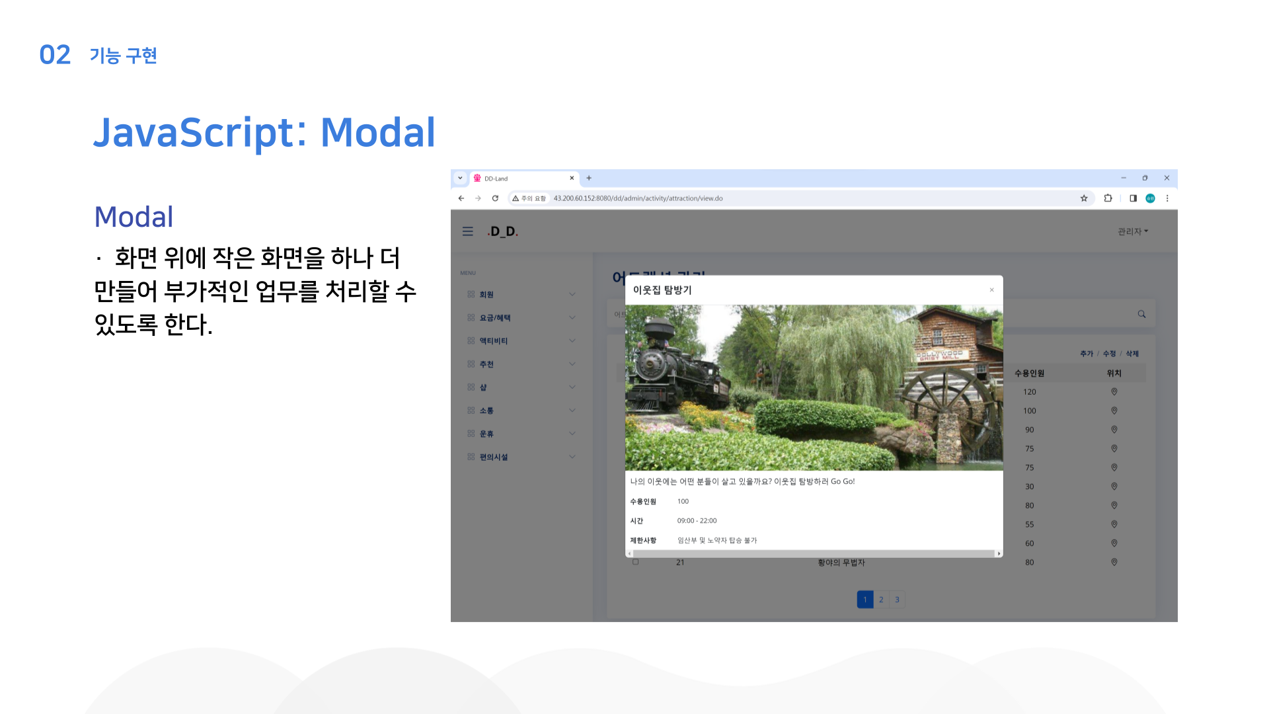Viewport: 1269px width, 714px height.
Task: Click the 추가 link
Action: pyautogui.click(x=1087, y=354)
